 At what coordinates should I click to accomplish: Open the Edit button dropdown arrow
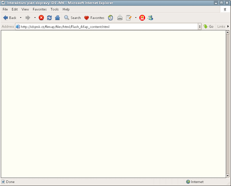point(136,18)
